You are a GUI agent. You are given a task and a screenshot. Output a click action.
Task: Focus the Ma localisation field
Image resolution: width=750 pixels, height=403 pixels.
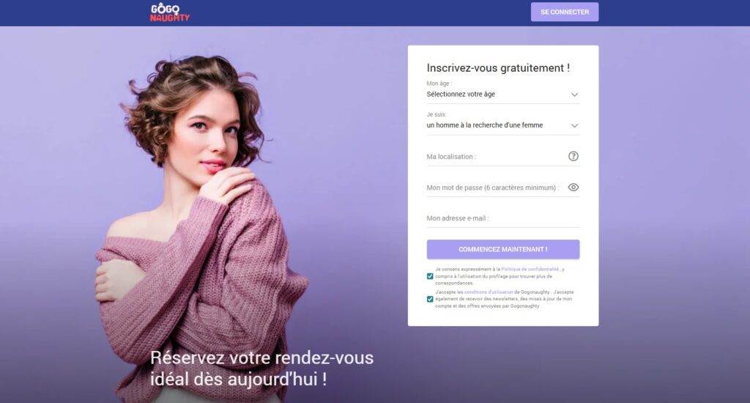(496, 157)
